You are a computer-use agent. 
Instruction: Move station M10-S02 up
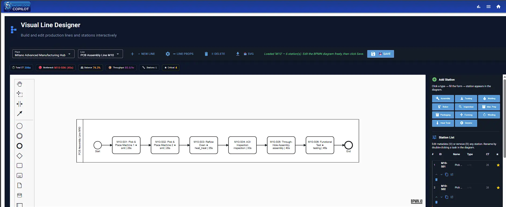436,197
